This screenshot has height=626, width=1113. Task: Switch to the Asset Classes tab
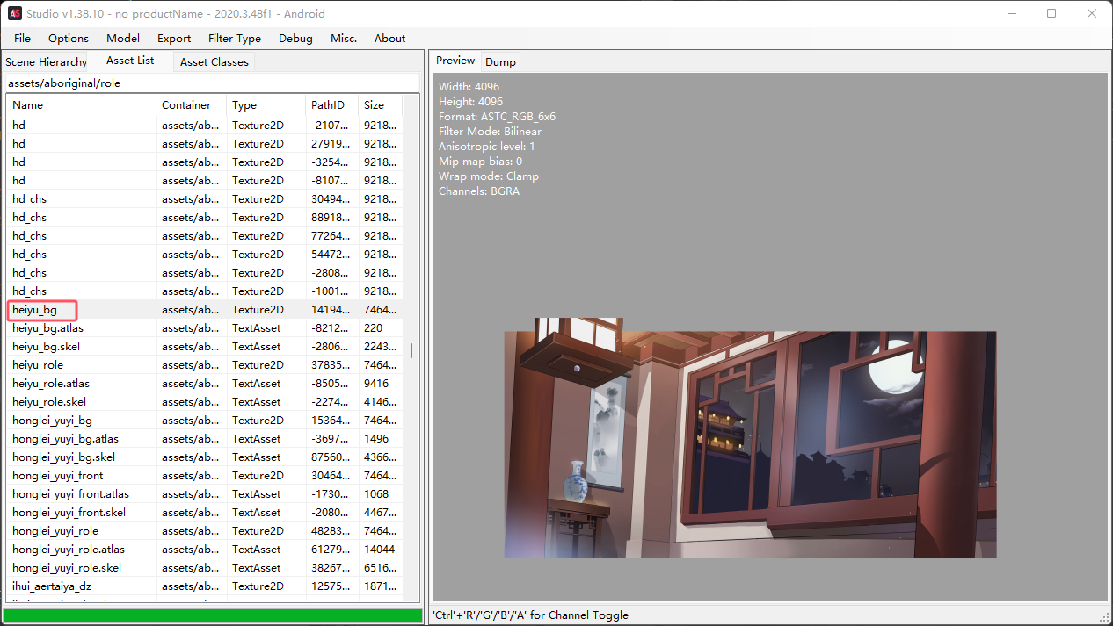coord(215,62)
